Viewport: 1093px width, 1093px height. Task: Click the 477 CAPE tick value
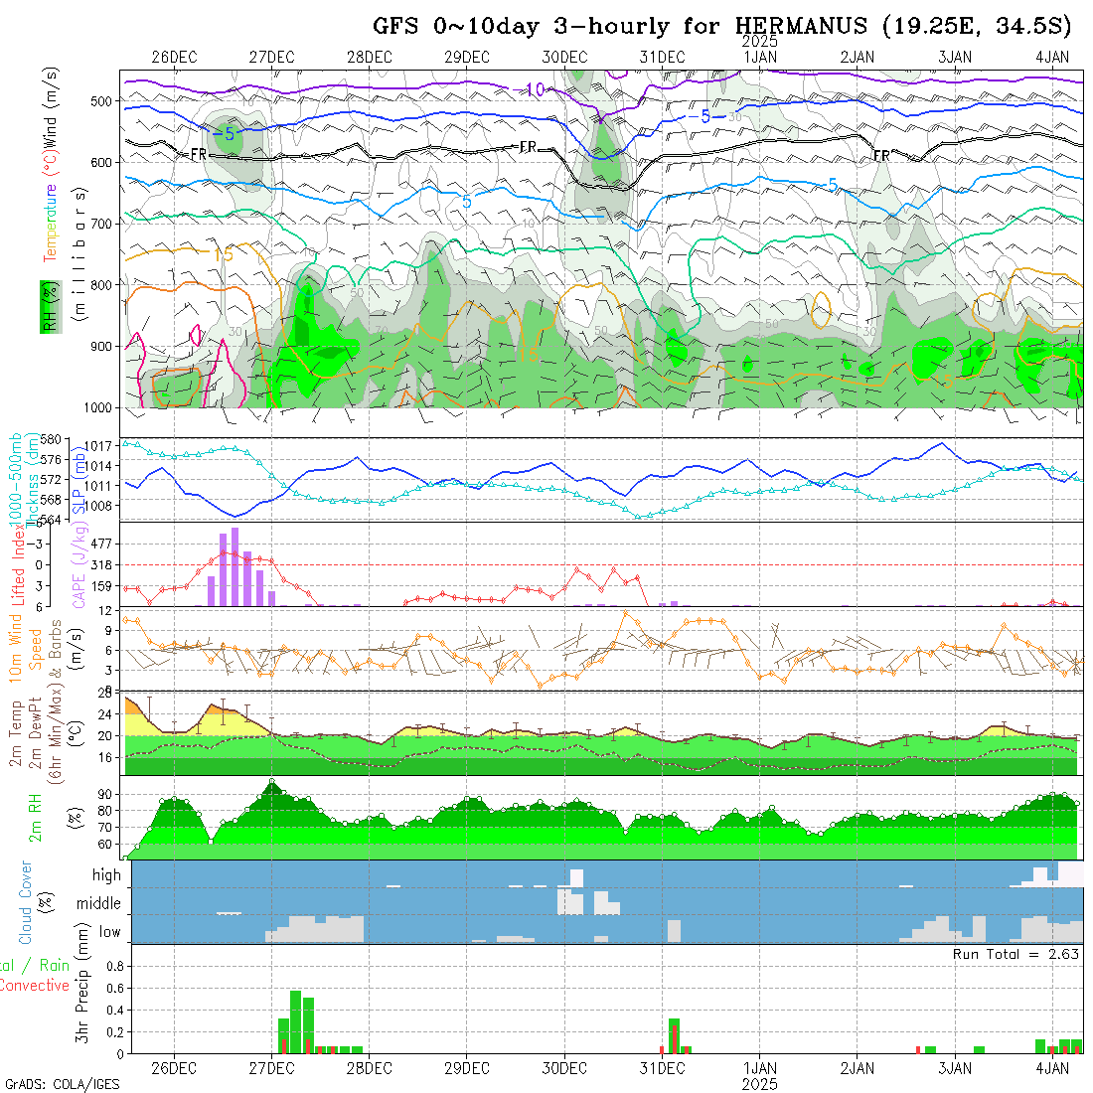pyautogui.click(x=101, y=544)
